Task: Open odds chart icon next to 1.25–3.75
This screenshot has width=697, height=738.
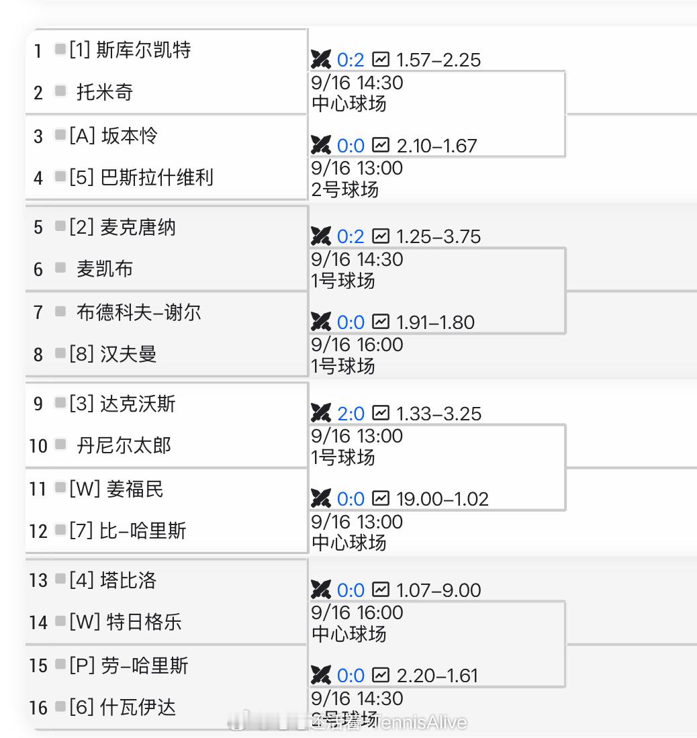Action: 381,236
